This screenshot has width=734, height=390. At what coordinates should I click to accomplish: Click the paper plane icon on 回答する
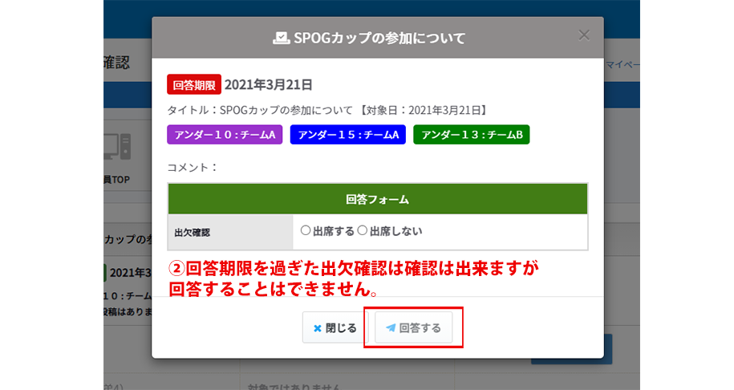pos(391,328)
